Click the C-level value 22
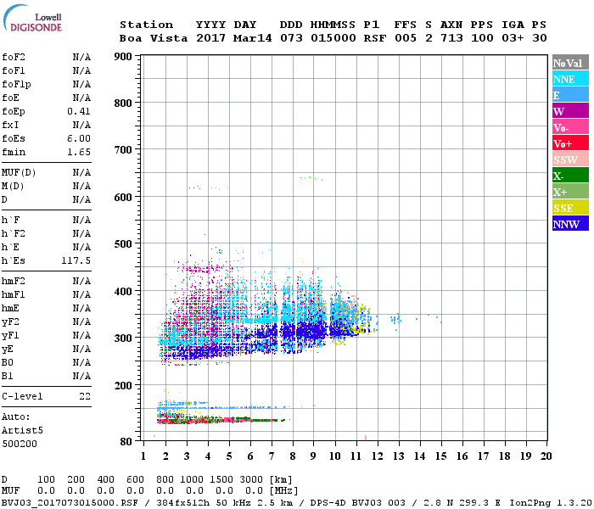 coord(85,396)
